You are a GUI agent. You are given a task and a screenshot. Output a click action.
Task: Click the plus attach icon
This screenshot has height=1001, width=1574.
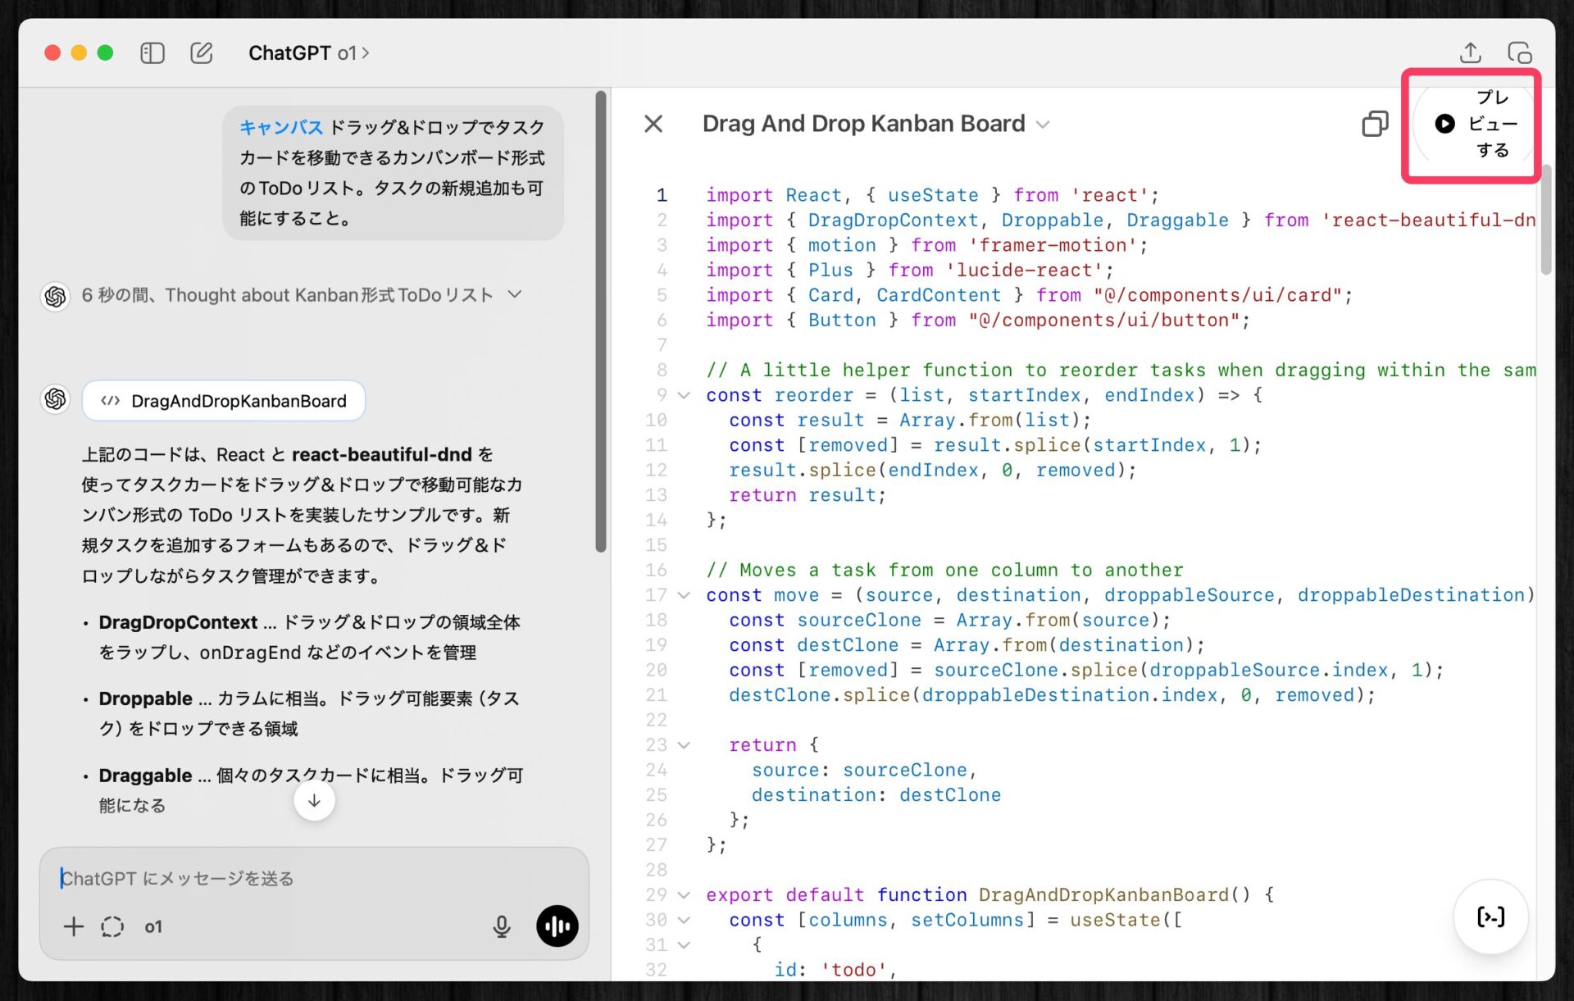74,926
